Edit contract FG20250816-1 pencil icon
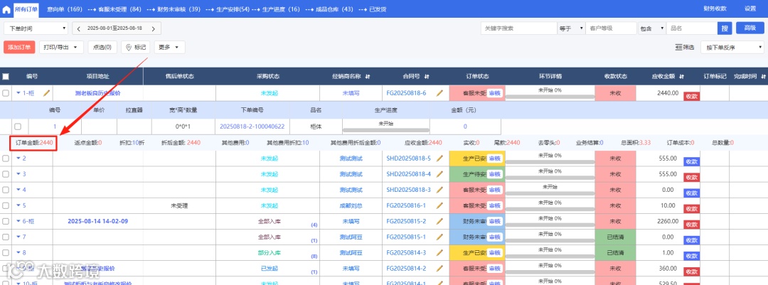Screen dimensions: 768x285 [440, 205]
